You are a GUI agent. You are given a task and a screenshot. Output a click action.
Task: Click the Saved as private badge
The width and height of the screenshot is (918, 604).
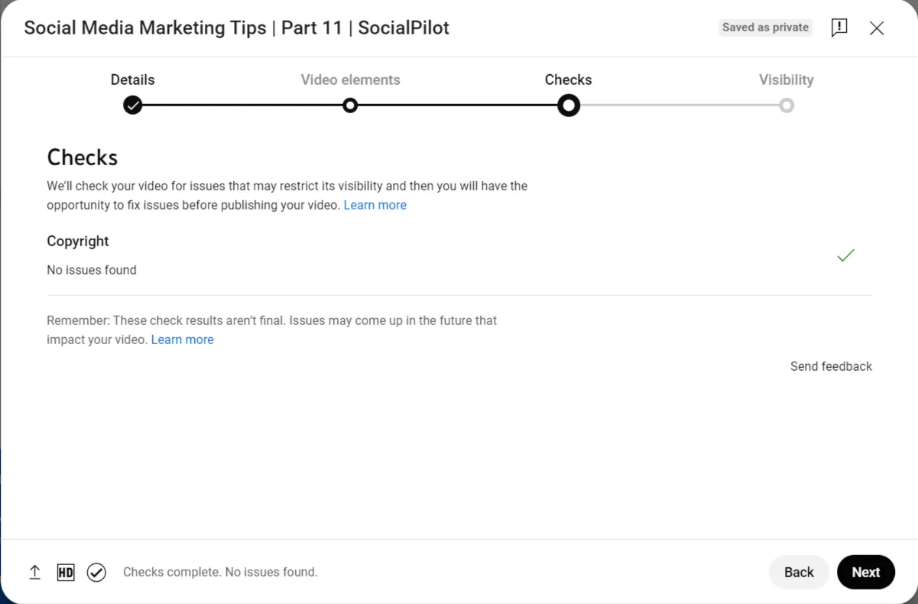[765, 28]
